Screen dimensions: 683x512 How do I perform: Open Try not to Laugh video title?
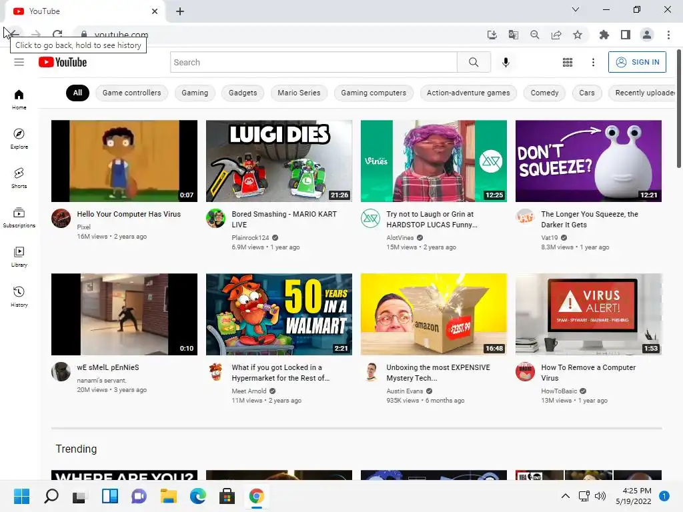(432, 219)
